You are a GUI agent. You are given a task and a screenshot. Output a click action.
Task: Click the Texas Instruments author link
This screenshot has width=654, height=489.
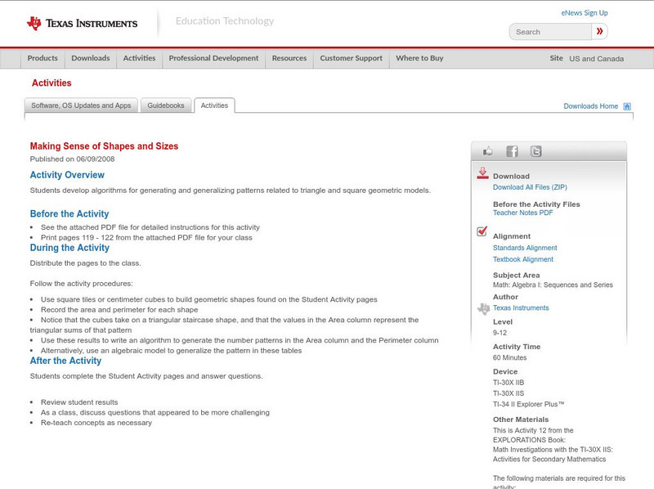click(x=521, y=308)
